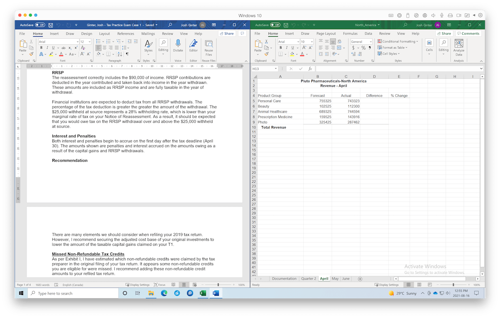500x318 pixels.
Task: Click the Save icon in the Word title bar
Action: click(50, 25)
